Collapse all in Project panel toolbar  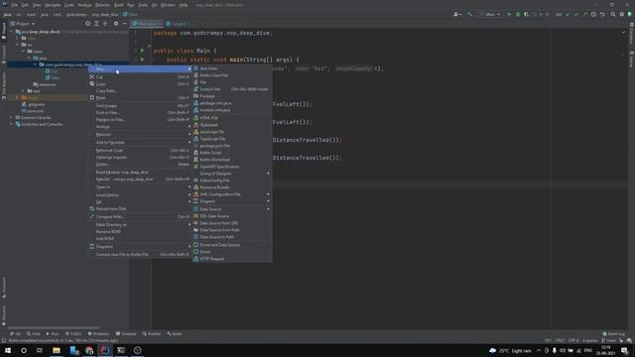[x=105, y=24]
